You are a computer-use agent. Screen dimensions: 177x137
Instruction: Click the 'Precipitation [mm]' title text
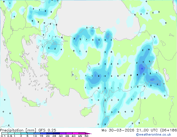click(18, 130)
